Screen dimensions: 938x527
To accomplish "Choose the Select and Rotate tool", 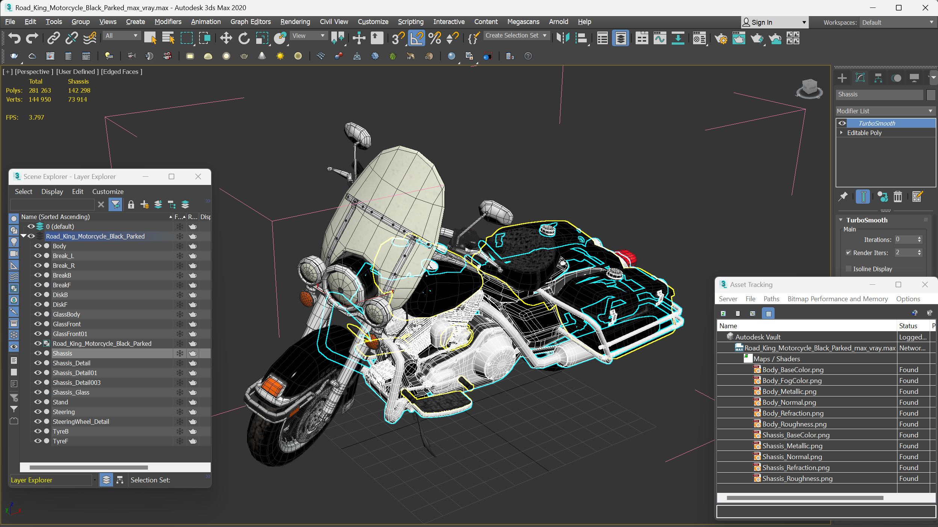I will (244, 38).
